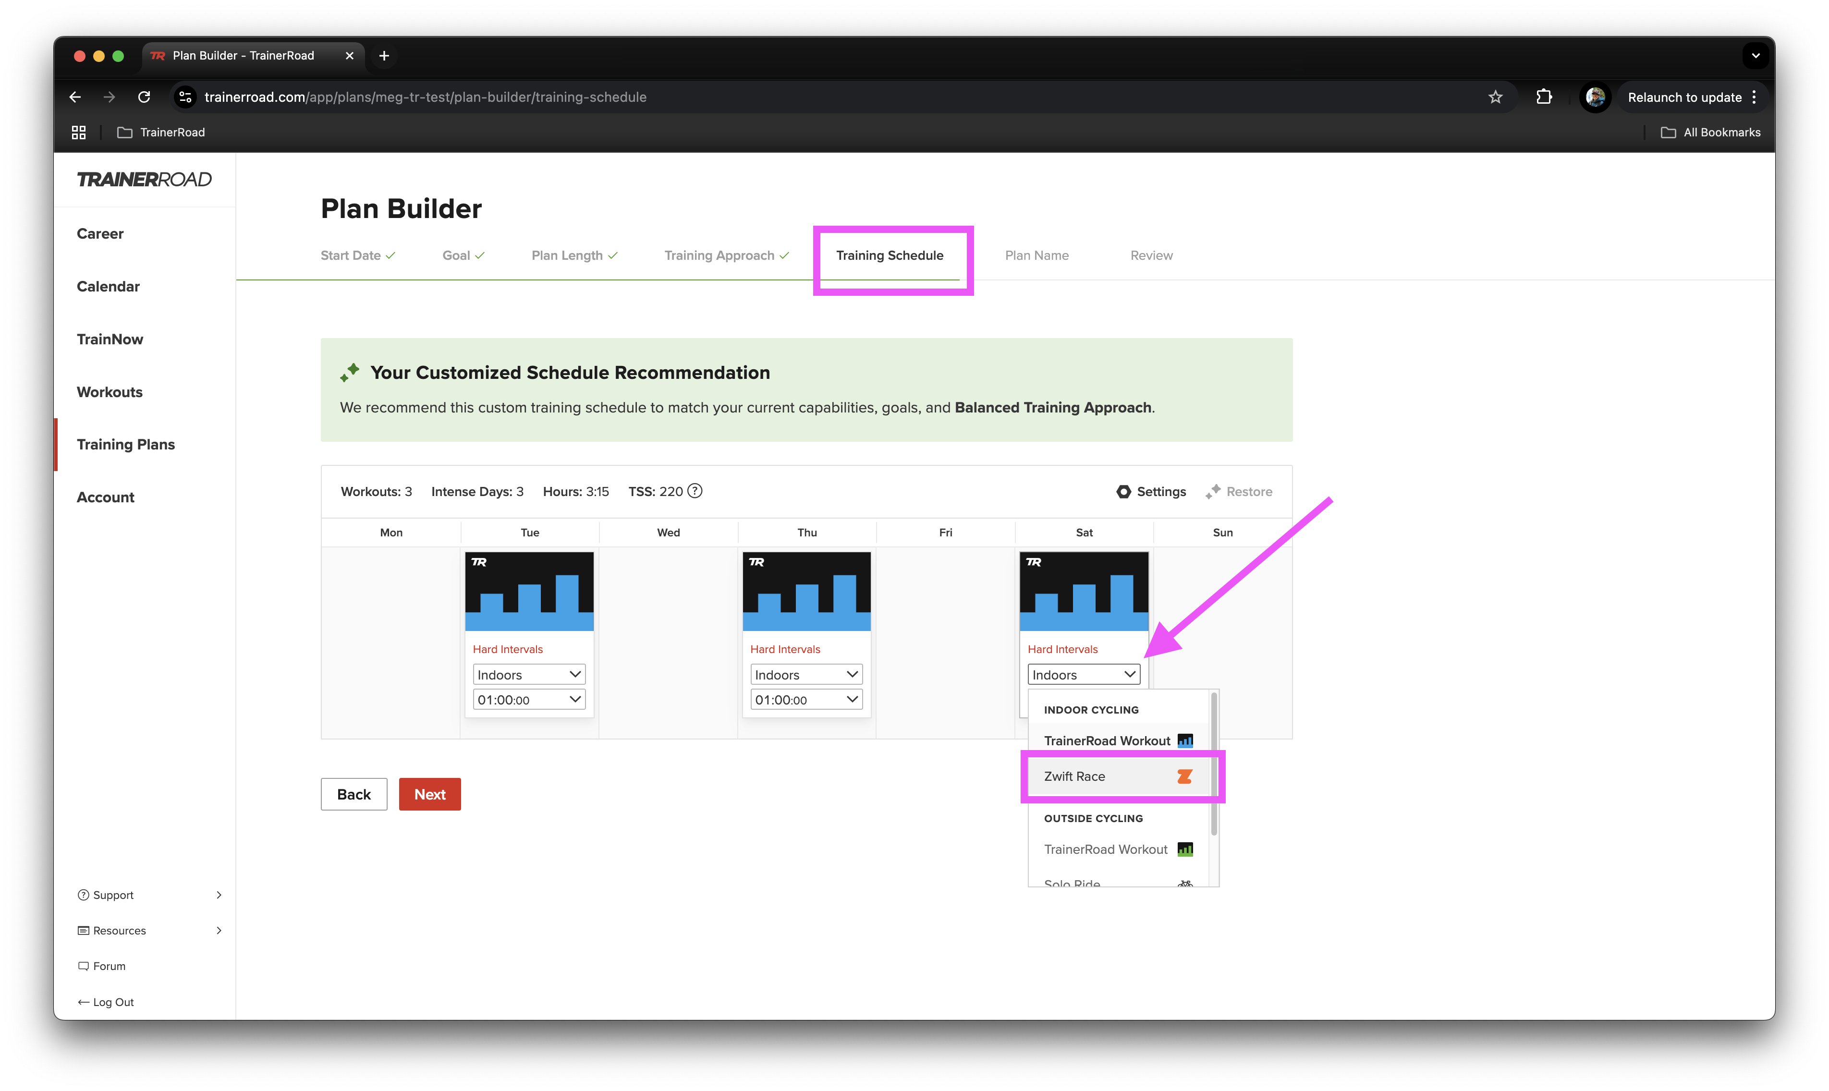Open Thursday Indoors location dropdown
The height and width of the screenshot is (1091, 1829).
(805, 675)
